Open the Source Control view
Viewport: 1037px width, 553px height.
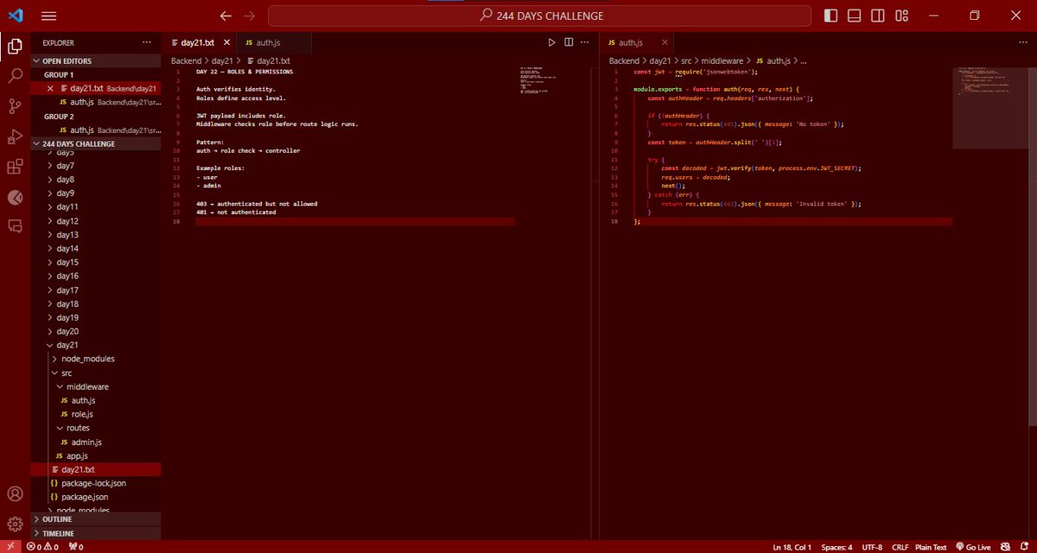15,106
